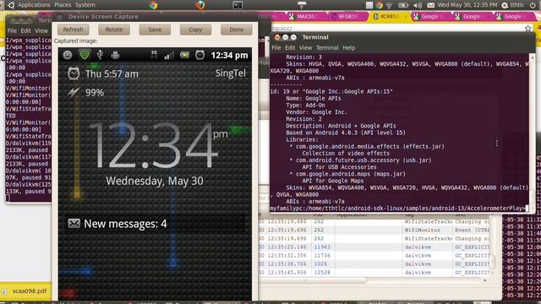Open the terminal launcher icon in top panel
The height and width of the screenshot is (304, 541).
coord(238,5)
